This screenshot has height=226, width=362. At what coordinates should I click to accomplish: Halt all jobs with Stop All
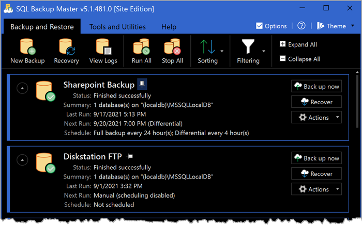tap(172, 51)
